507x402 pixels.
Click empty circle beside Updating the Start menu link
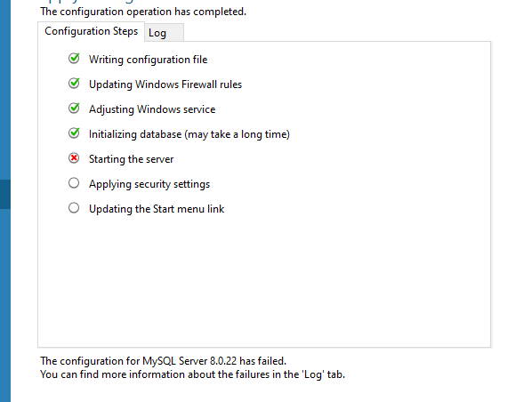point(74,208)
